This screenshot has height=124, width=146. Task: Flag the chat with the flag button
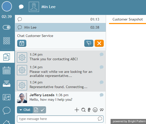pyautogui.click(x=89, y=43)
